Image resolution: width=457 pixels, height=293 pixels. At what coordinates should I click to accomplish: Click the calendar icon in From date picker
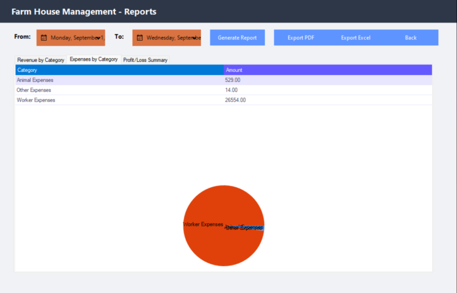tap(44, 37)
